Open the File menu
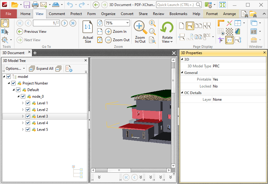Screen dimensions: 268x184 (8, 14)
